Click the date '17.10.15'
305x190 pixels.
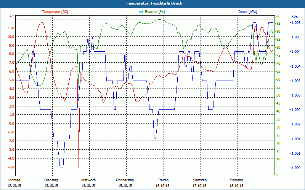point(199,186)
